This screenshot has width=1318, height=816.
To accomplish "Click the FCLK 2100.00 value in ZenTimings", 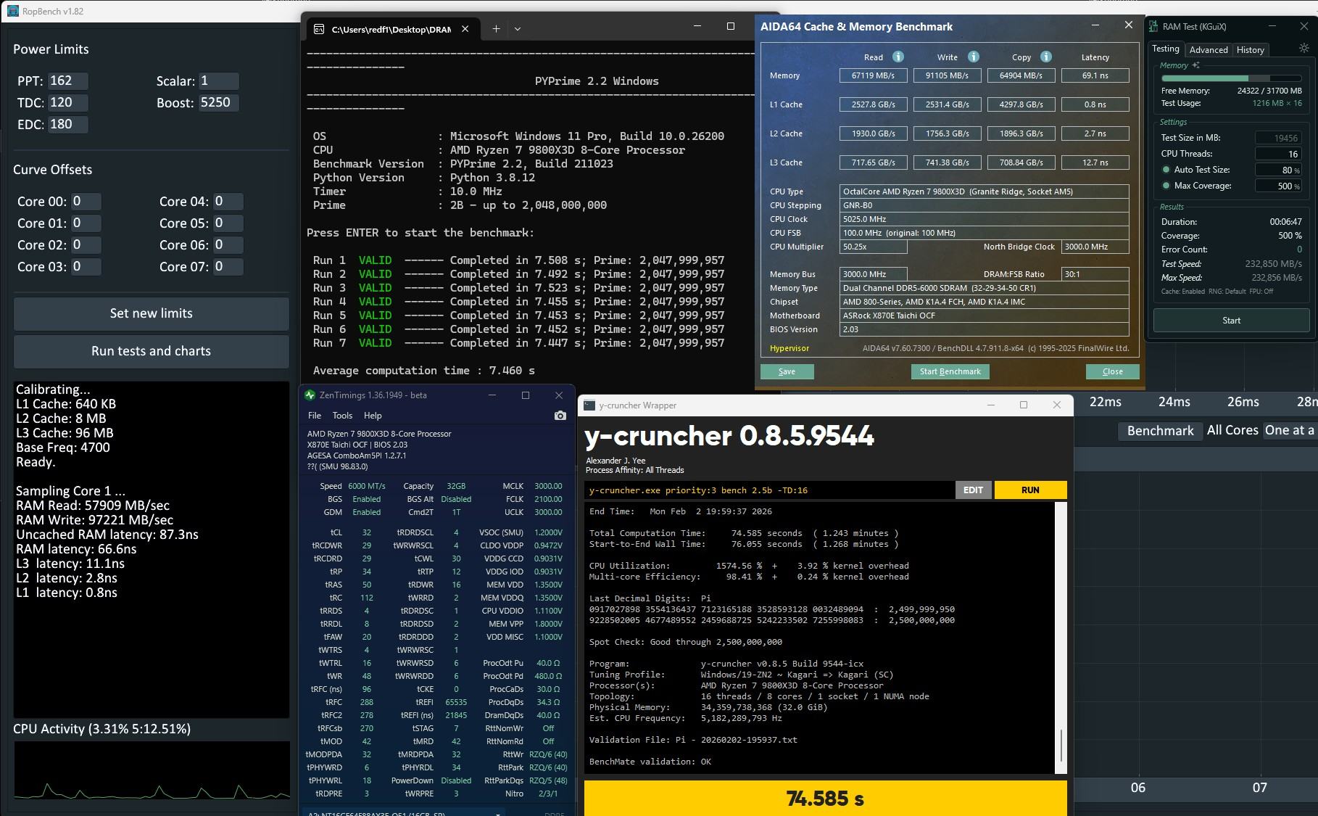I will (548, 499).
